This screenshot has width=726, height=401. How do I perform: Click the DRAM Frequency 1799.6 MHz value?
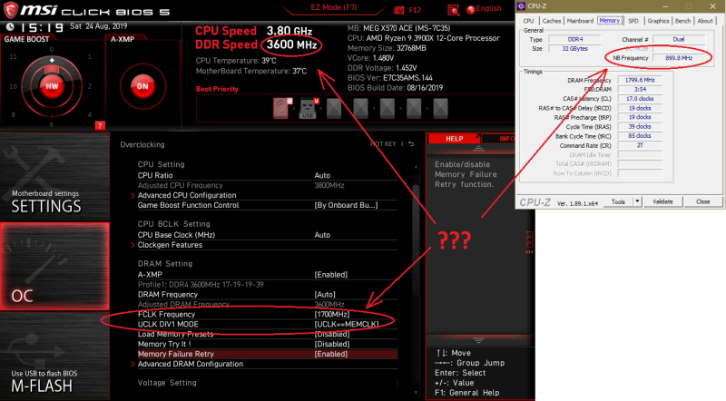point(640,80)
